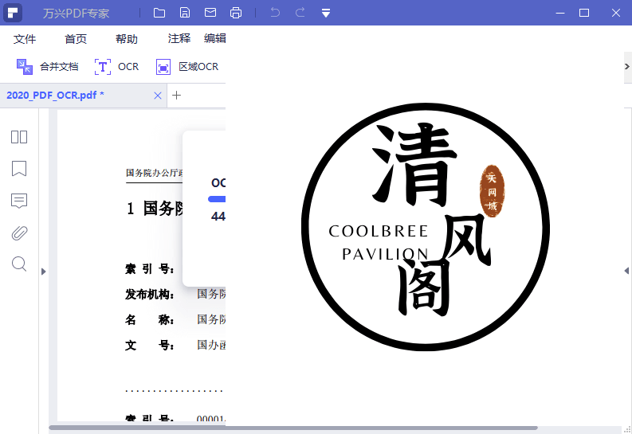Expand the right side panel arrow
This screenshot has width=632, height=434.
click(626, 271)
